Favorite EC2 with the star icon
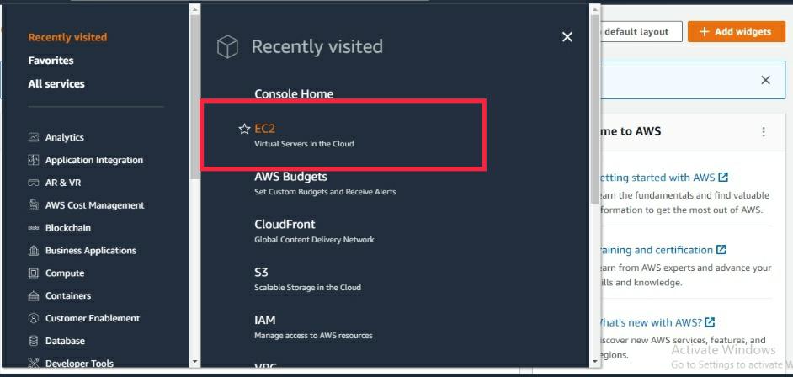 coord(244,129)
